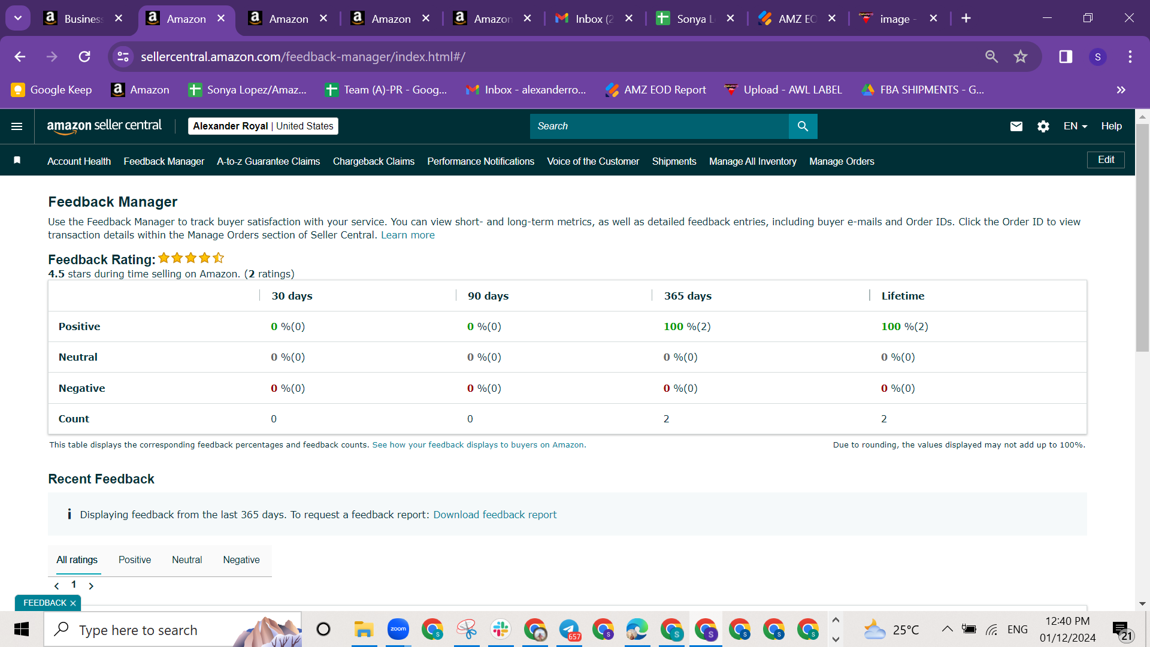Open a new browser tab with the plus icon

pyautogui.click(x=966, y=19)
